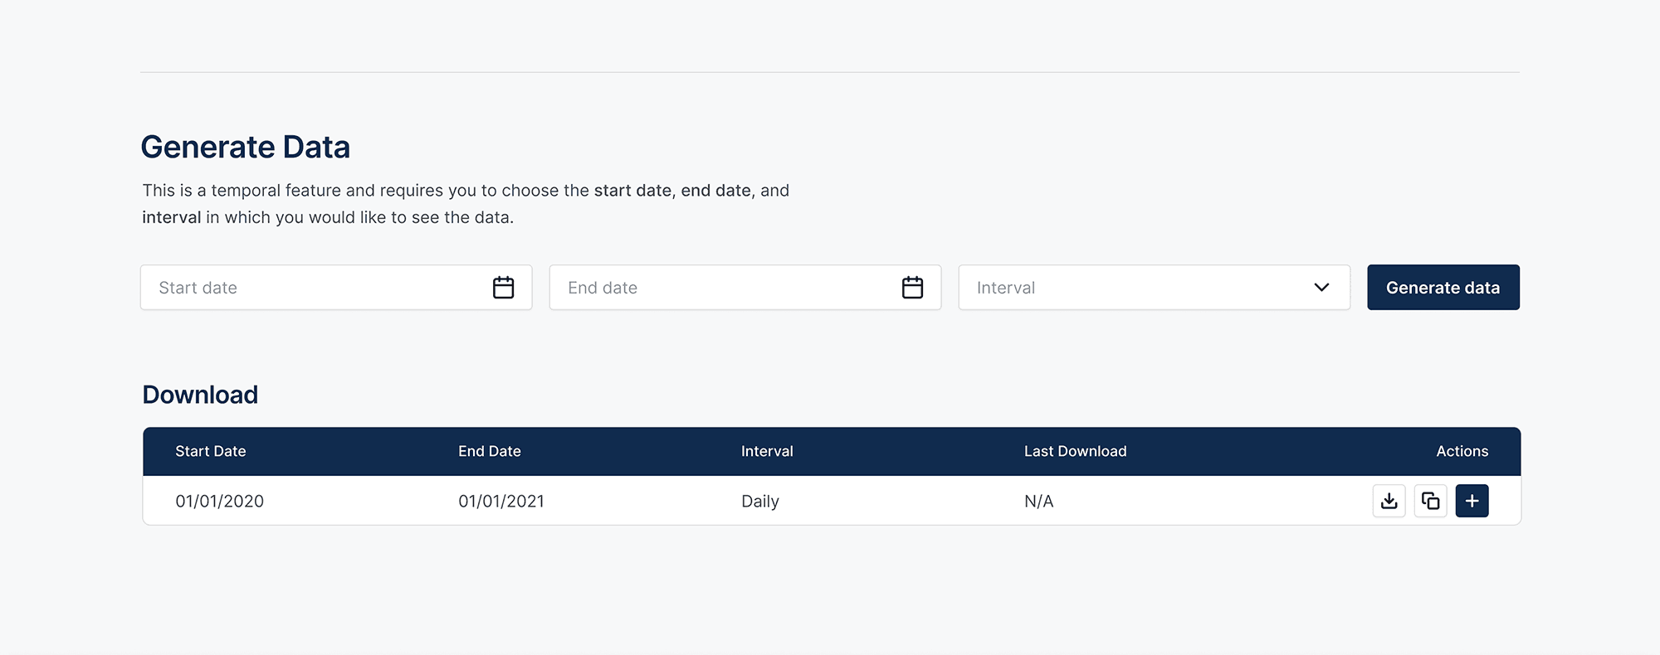Click the End Date column header
The width and height of the screenshot is (1660, 655).
pos(490,451)
